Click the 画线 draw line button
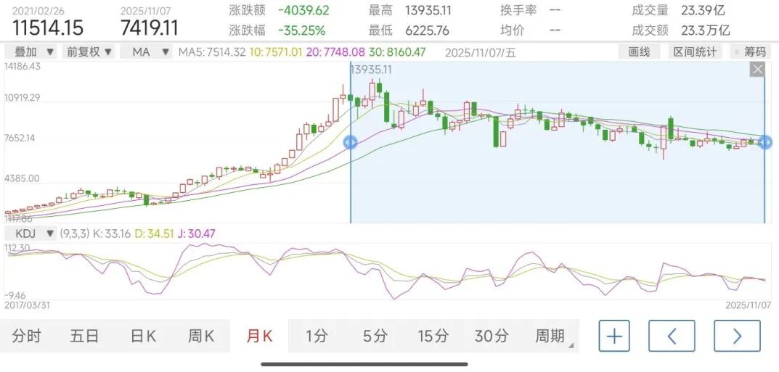Screen dimensions: 779x372 pos(639,52)
